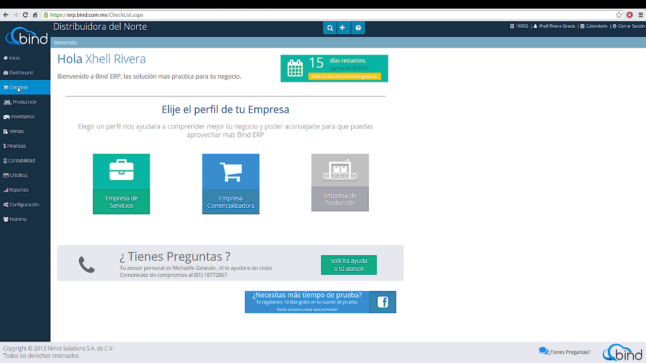Open Inventarios in the sidebar

(x=25, y=116)
